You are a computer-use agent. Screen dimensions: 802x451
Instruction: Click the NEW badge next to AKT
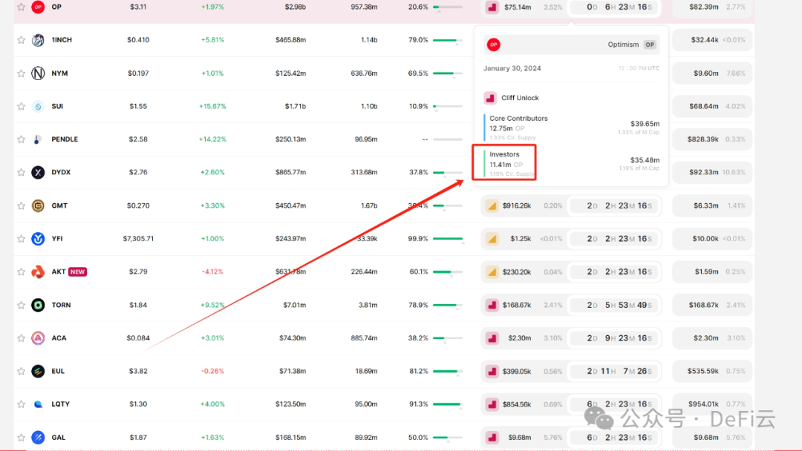click(78, 271)
